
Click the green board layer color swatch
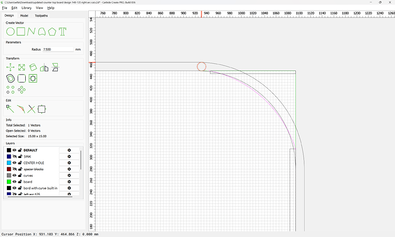pos(9,181)
